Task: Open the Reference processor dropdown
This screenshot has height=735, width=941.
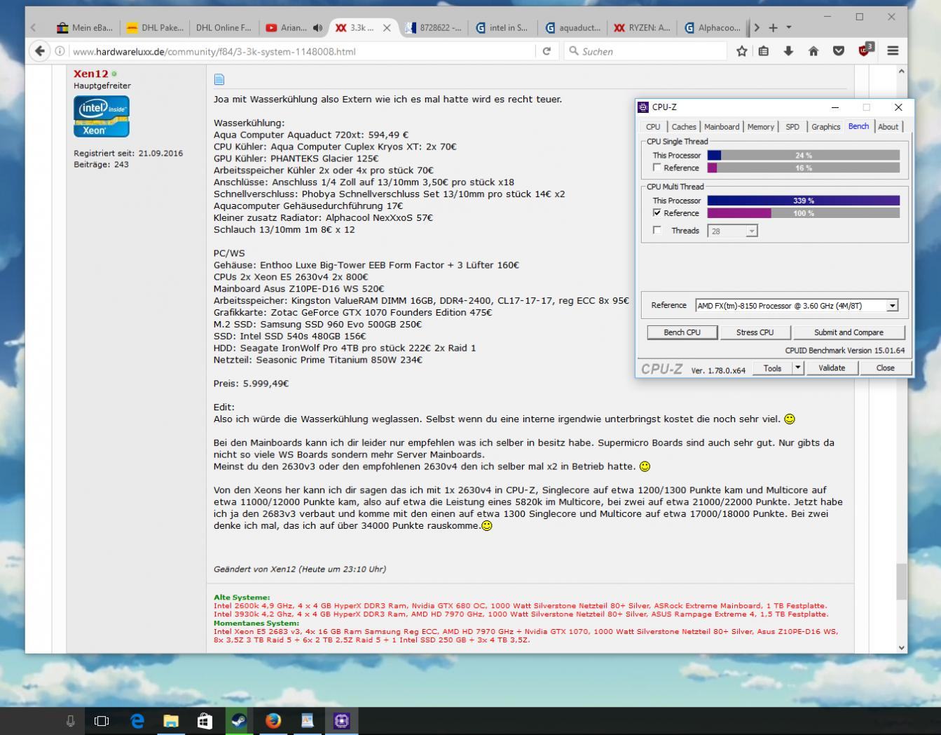Action: click(x=892, y=305)
